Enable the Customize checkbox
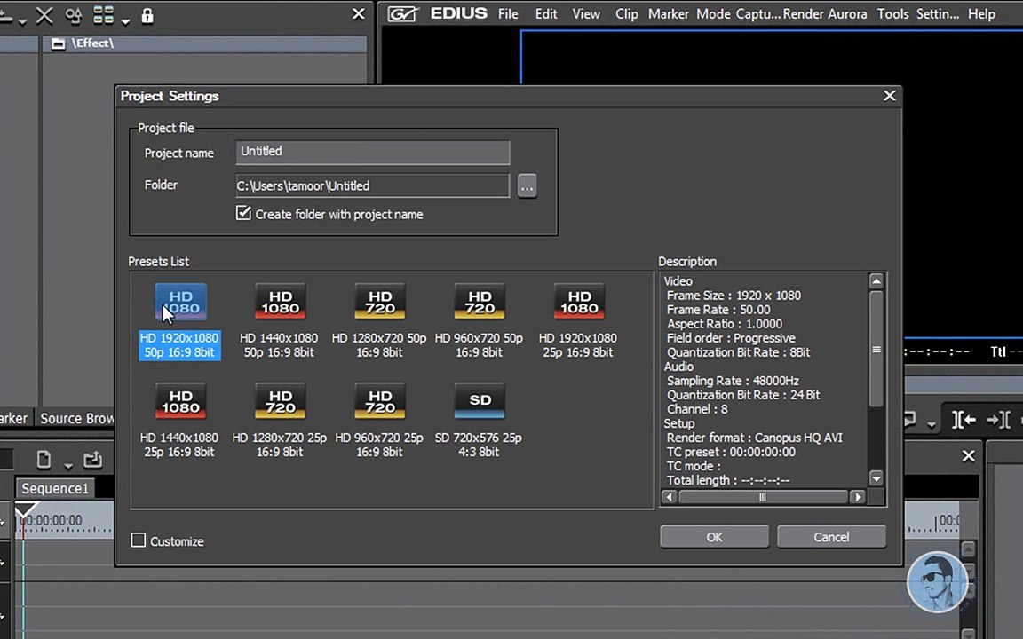The height and width of the screenshot is (639, 1023). coord(139,540)
